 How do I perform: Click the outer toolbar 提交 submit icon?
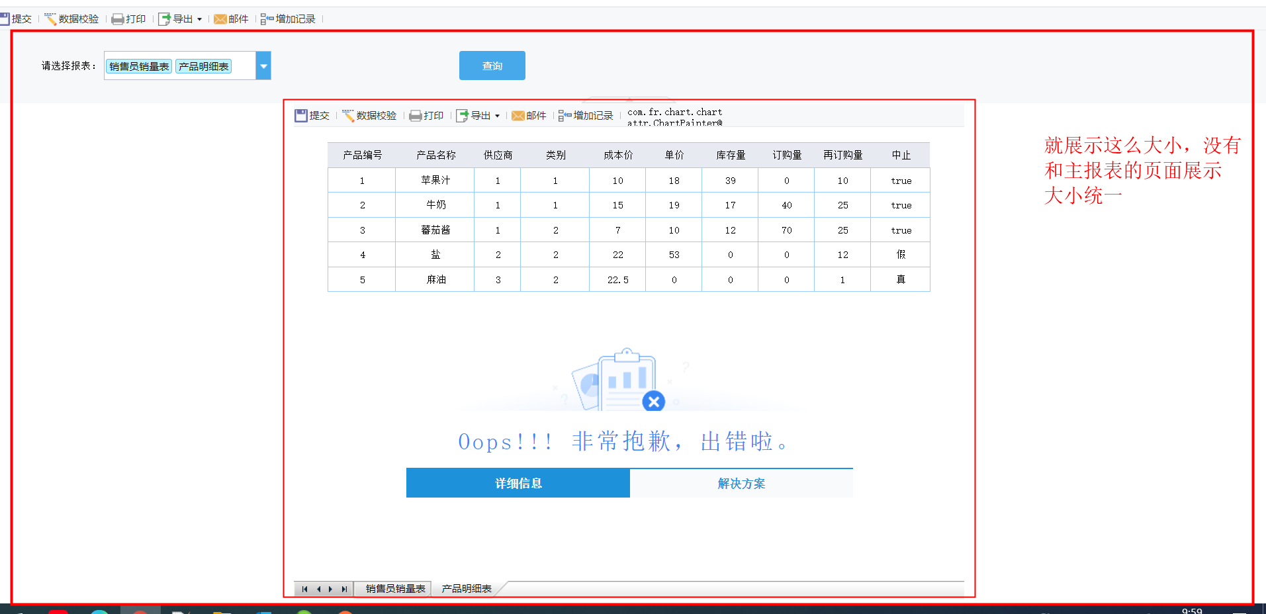pos(5,19)
